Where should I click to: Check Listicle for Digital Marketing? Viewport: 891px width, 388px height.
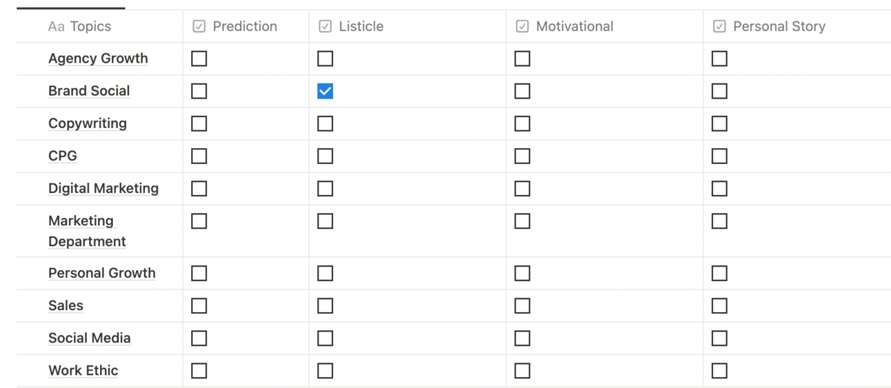pyautogui.click(x=325, y=188)
